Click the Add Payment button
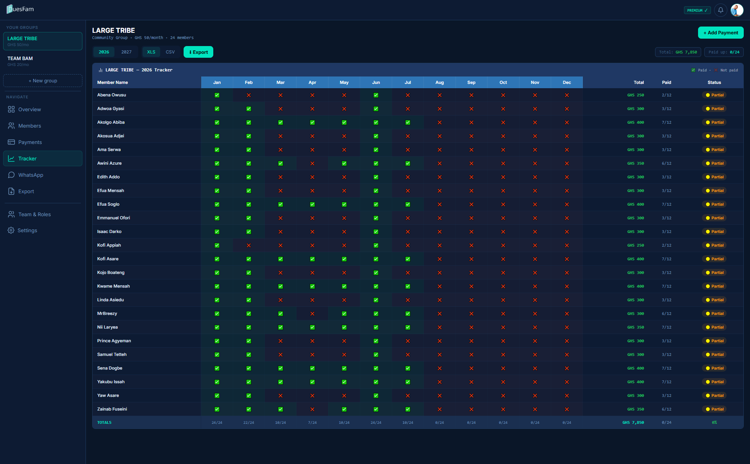The height and width of the screenshot is (464, 750). point(721,33)
